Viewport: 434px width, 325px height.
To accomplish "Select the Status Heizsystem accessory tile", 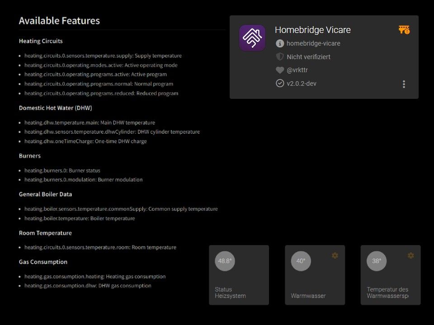I will [239, 275].
